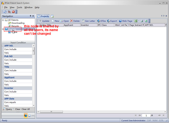Click Export toolbar button
This screenshot has height=123, width=169.
coord(112,21)
